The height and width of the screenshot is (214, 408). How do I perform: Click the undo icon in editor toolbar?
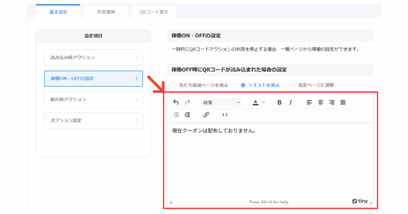[x=176, y=103]
